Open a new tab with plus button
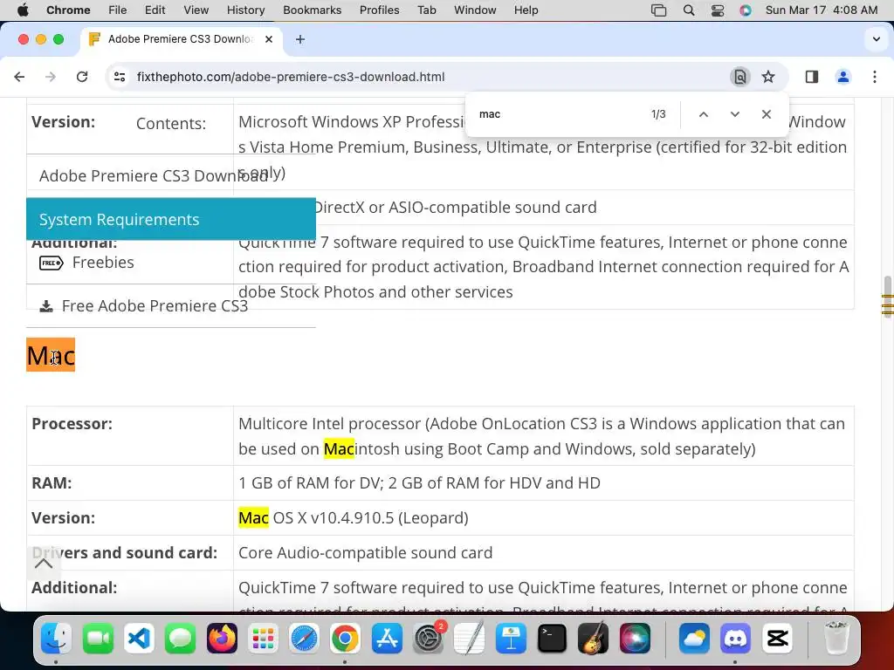This screenshot has height=670, width=894. (x=300, y=39)
